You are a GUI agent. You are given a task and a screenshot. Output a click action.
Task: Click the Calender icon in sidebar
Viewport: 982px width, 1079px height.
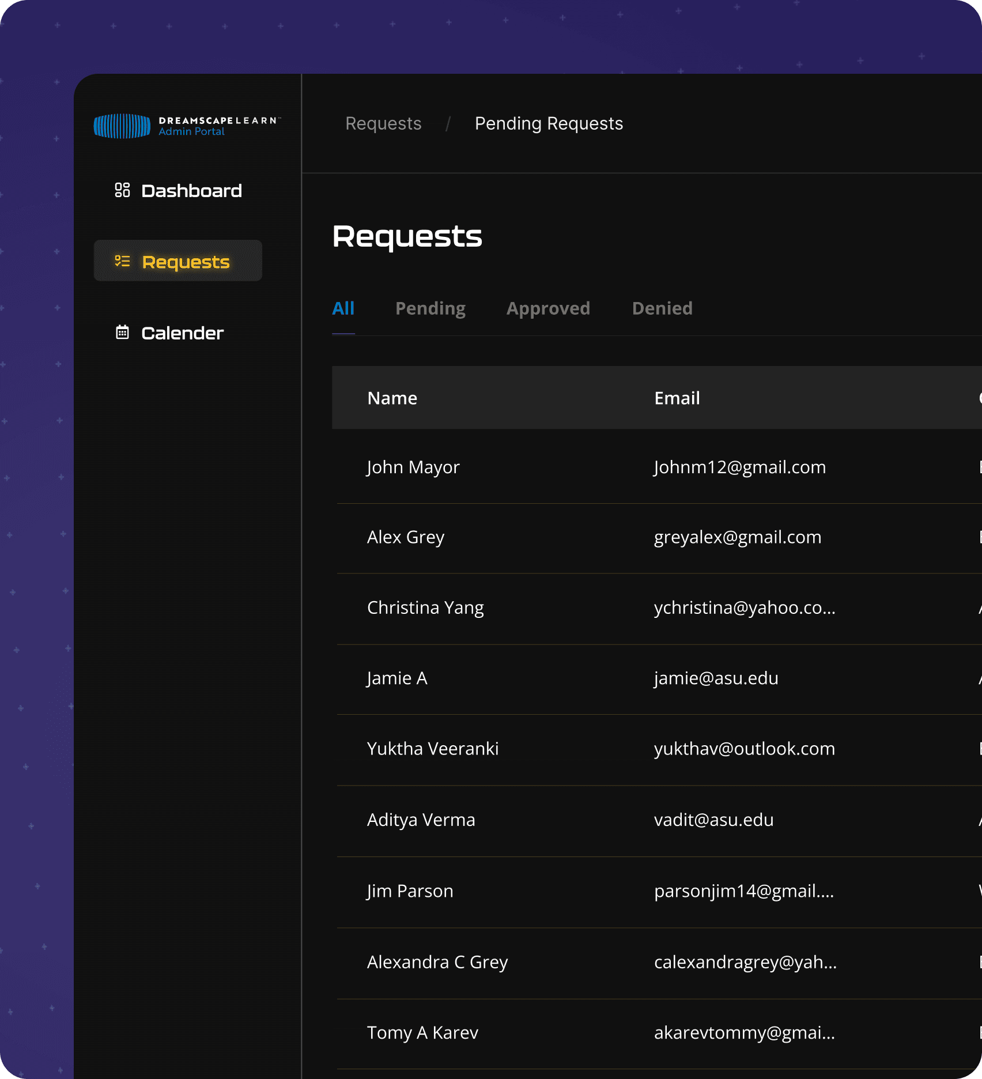point(122,332)
